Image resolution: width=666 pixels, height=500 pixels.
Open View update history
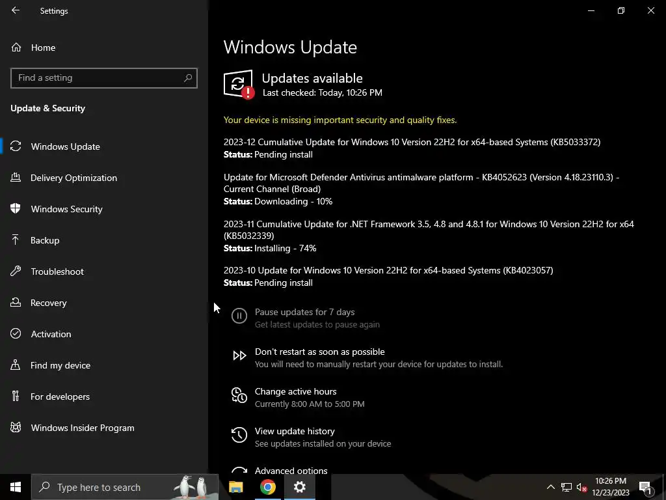coord(295,431)
